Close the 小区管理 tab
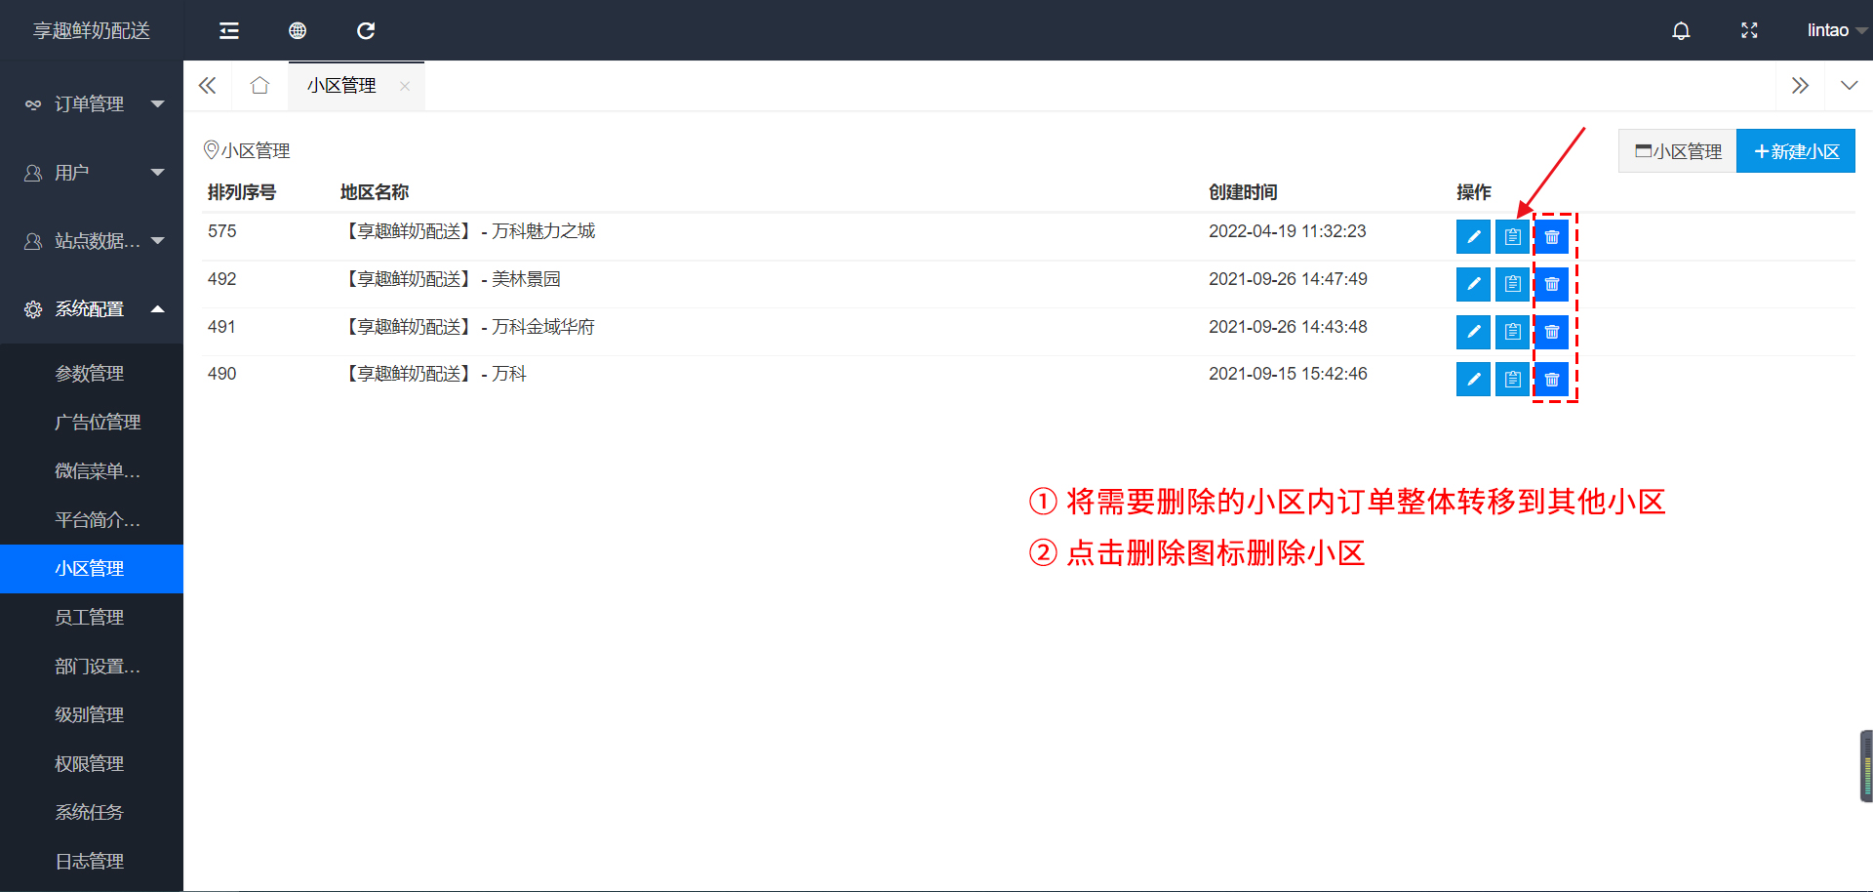 (405, 86)
